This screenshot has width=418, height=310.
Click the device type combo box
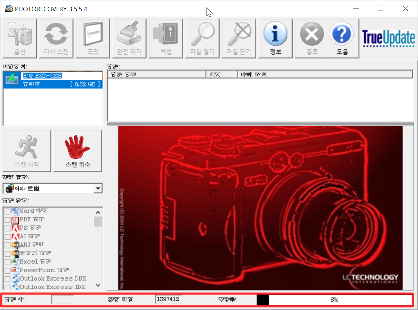click(x=53, y=189)
